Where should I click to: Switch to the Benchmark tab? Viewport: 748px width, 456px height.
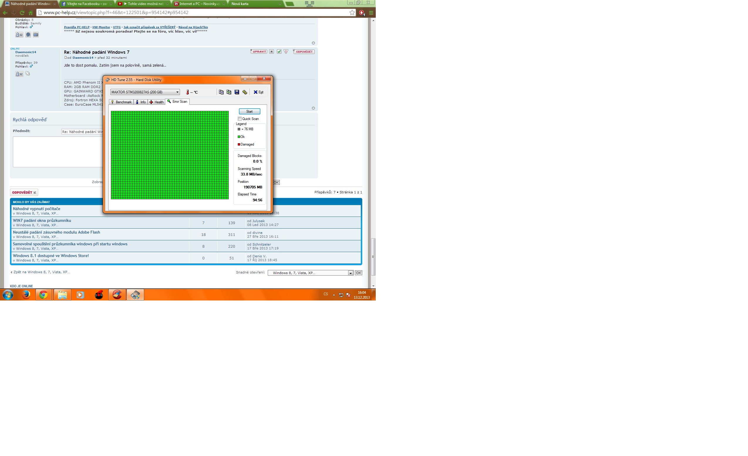[x=121, y=102]
